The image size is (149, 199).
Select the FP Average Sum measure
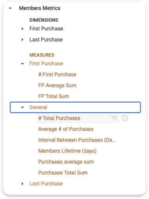(x=57, y=86)
